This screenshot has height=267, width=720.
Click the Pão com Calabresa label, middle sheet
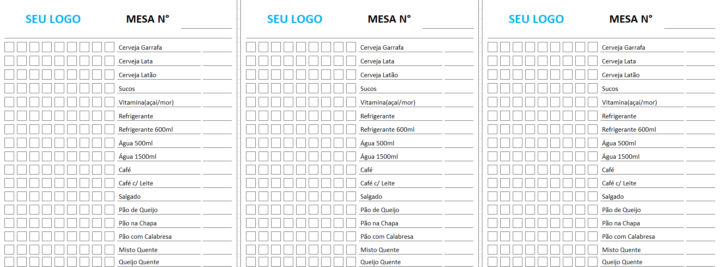[387, 237]
